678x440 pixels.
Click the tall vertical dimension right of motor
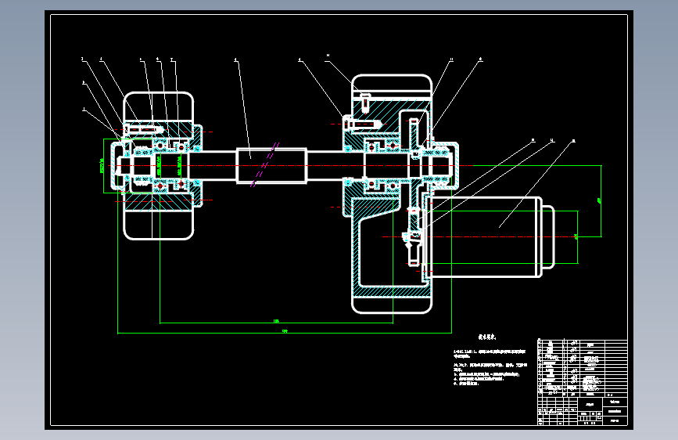601,201
